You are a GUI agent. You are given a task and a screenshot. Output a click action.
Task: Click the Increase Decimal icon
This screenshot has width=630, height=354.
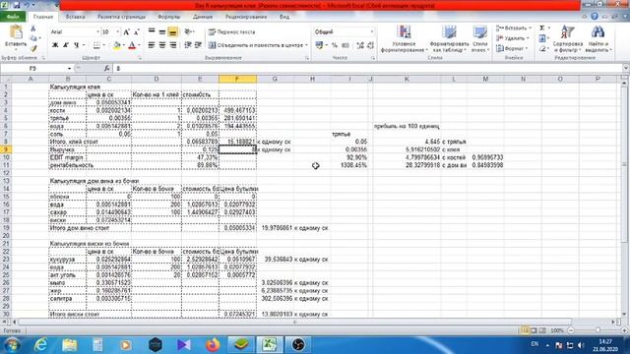click(360, 45)
